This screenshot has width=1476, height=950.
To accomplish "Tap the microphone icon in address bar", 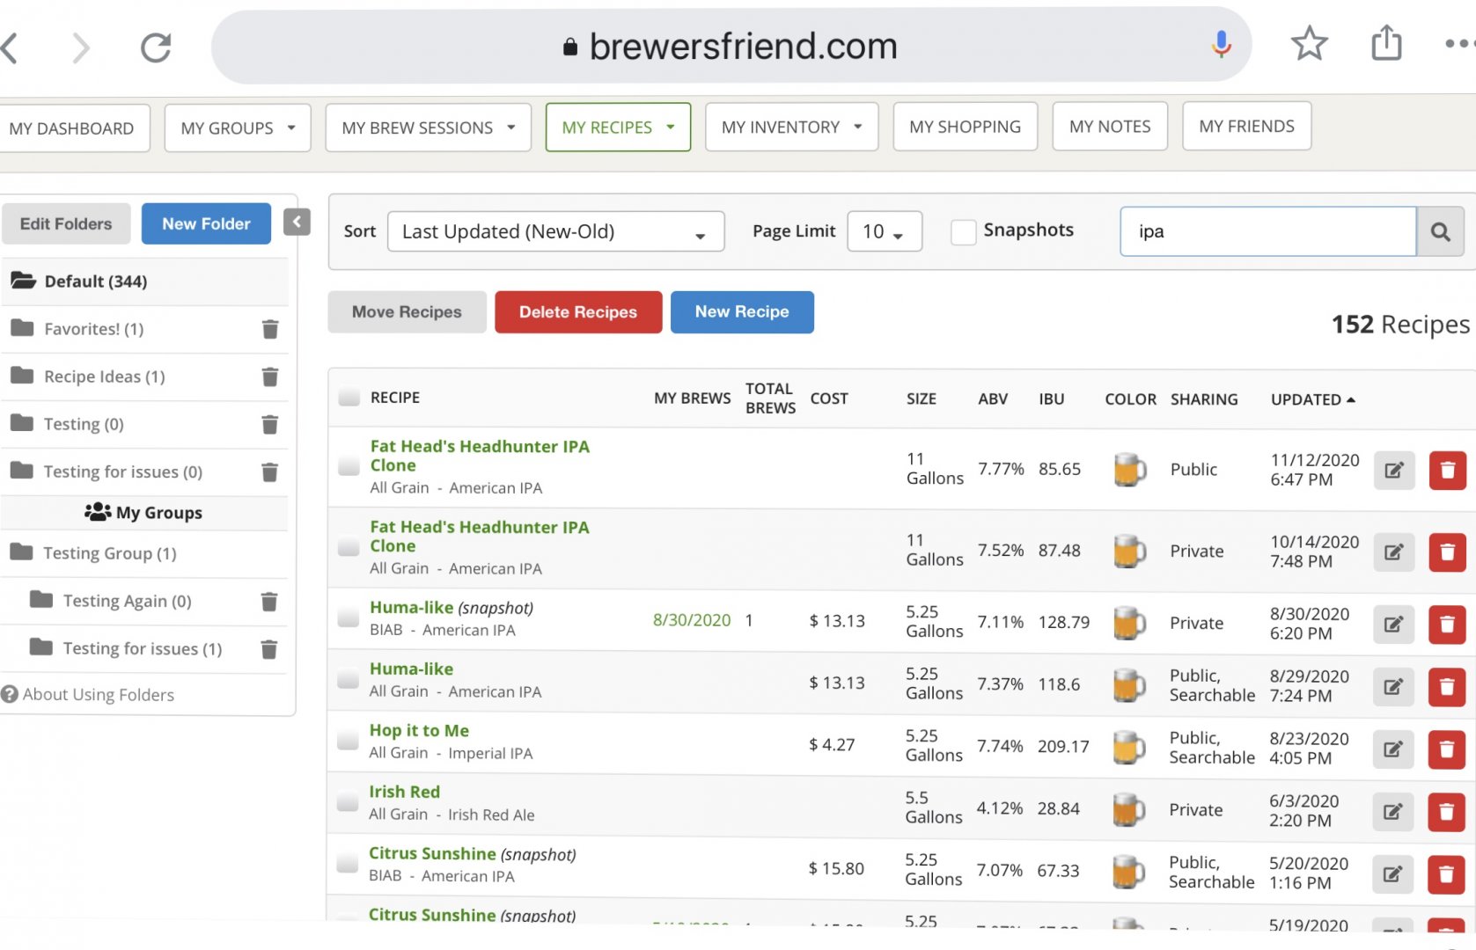I will click(1221, 44).
